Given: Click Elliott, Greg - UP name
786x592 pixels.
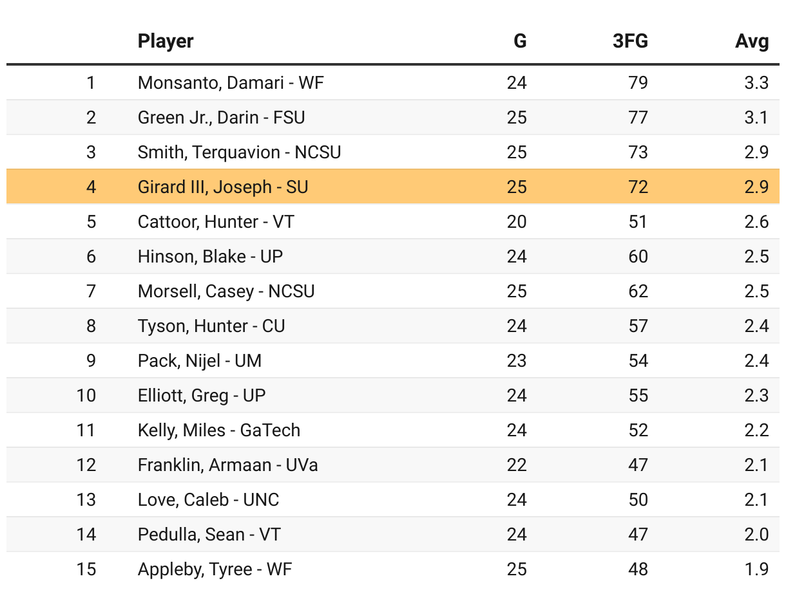Looking at the screenshot, I should (202, 395).
